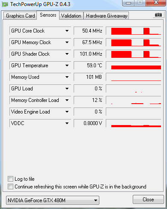
Task: Select the Hardware Giveaway tab
Action: pos(107,16)
